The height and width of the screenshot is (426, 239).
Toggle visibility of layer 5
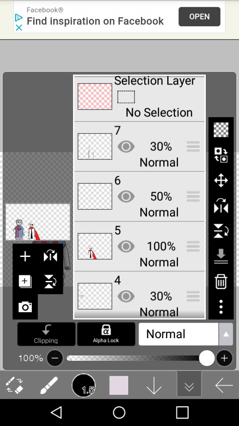pyautogui.click(x=126, y=246)
